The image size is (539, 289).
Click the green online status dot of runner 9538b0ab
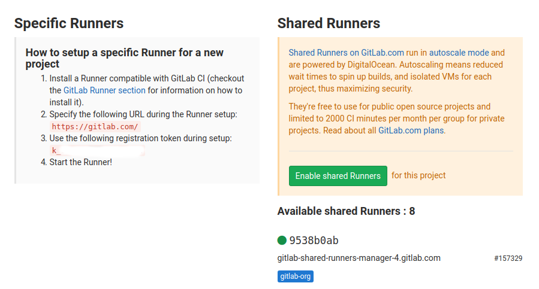[282, 241]
